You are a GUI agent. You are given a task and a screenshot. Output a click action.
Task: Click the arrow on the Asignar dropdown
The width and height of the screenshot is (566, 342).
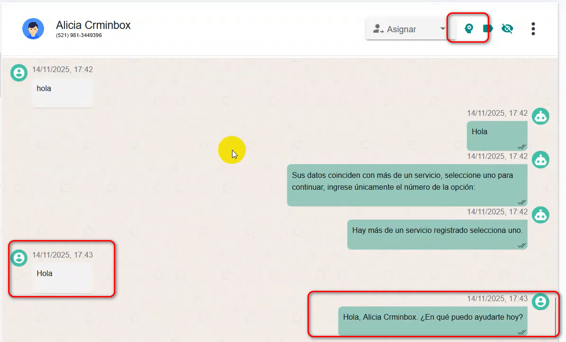click(443, 28)
